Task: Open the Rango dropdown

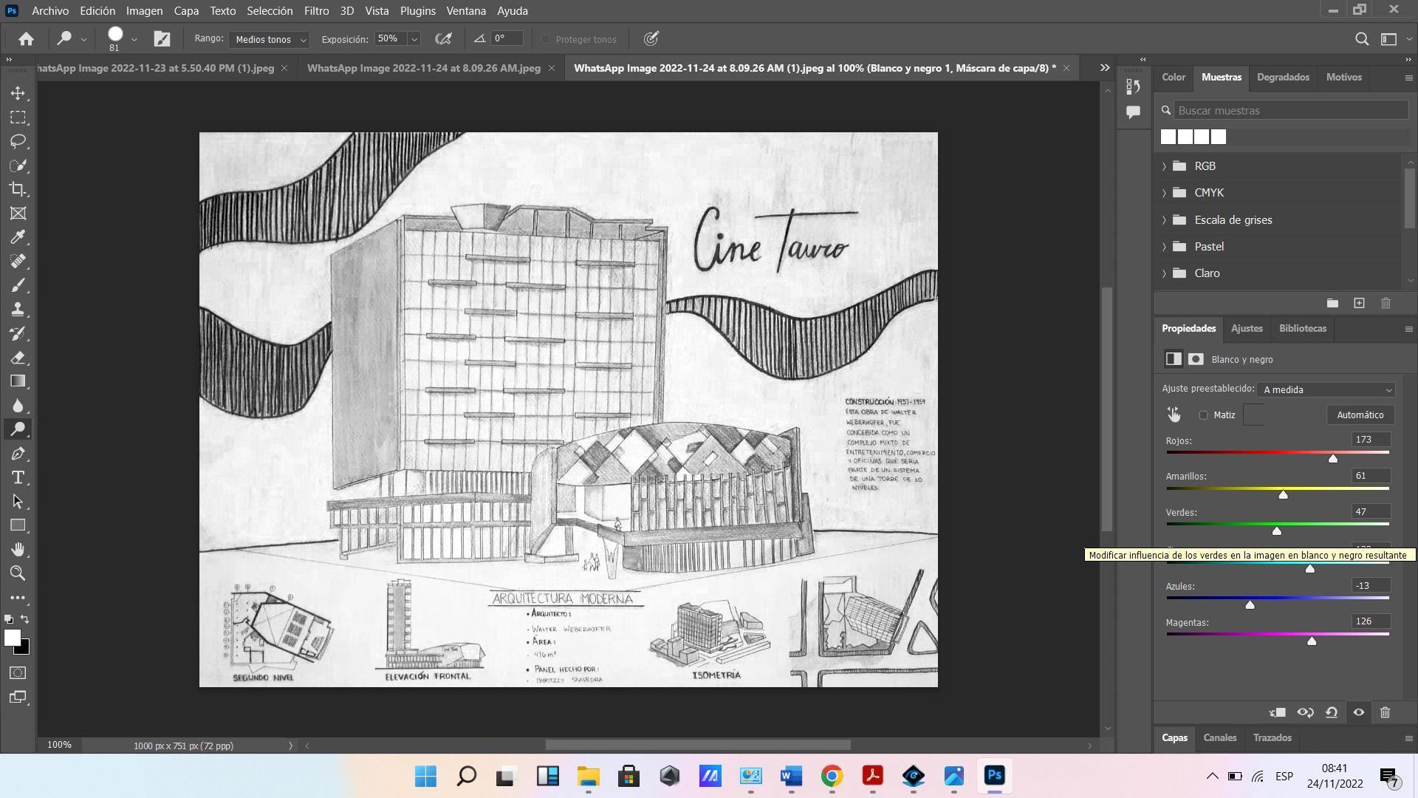Action: [270, 39]
